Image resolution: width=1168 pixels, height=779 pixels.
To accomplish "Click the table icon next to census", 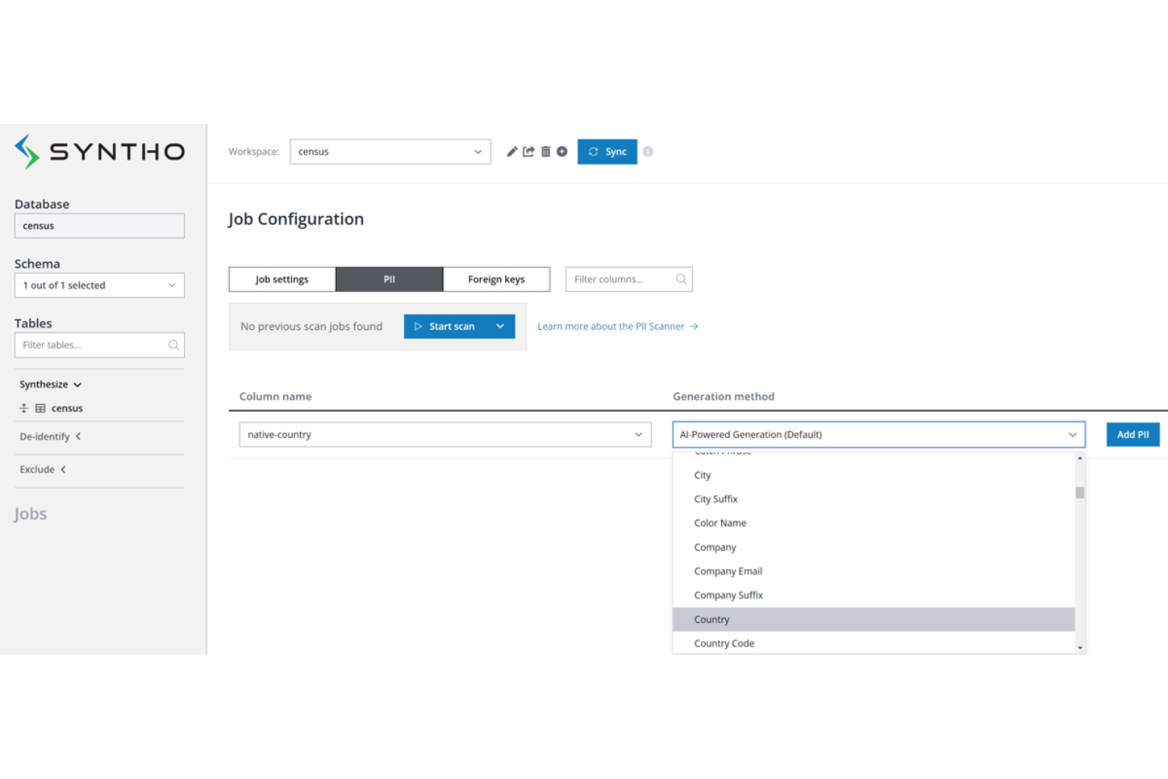I will [x=40, y=408].
